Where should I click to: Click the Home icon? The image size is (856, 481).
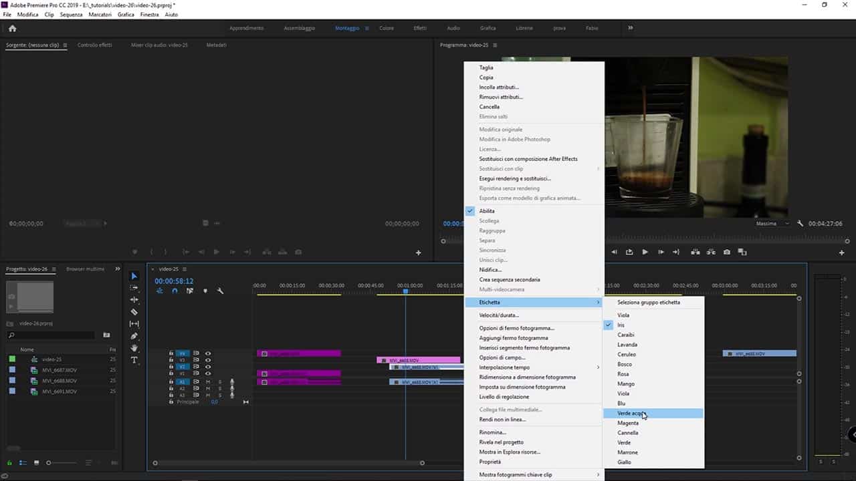tap(12, 28)
